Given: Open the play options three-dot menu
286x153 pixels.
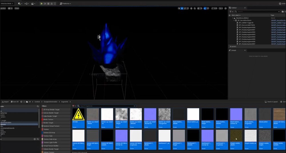Looking at the screenshot, I should pos(55,4).
